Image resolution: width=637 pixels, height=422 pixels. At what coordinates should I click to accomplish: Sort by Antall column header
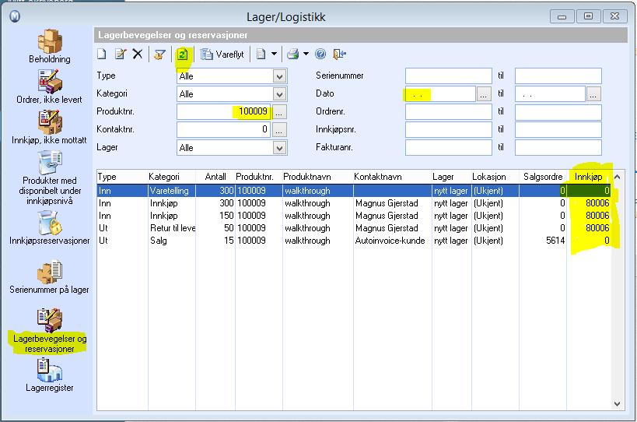(215, 177)
